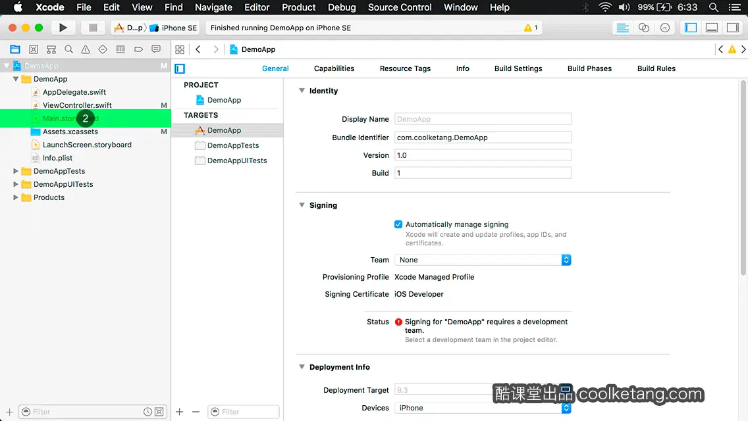Go back in editor history
The image size is (748, 421).
[x=198, y=49]
